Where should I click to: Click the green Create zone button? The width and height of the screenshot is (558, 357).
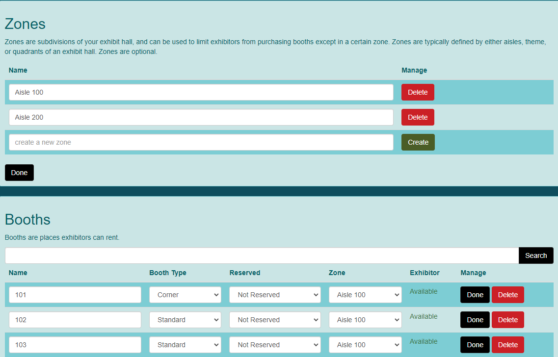pyautogui.click(x=418, y=142)
